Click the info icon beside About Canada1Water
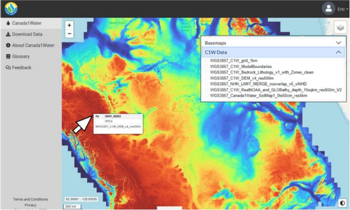Screen dimensions: 350x210 pyautogui.click(x=8, y=45)
